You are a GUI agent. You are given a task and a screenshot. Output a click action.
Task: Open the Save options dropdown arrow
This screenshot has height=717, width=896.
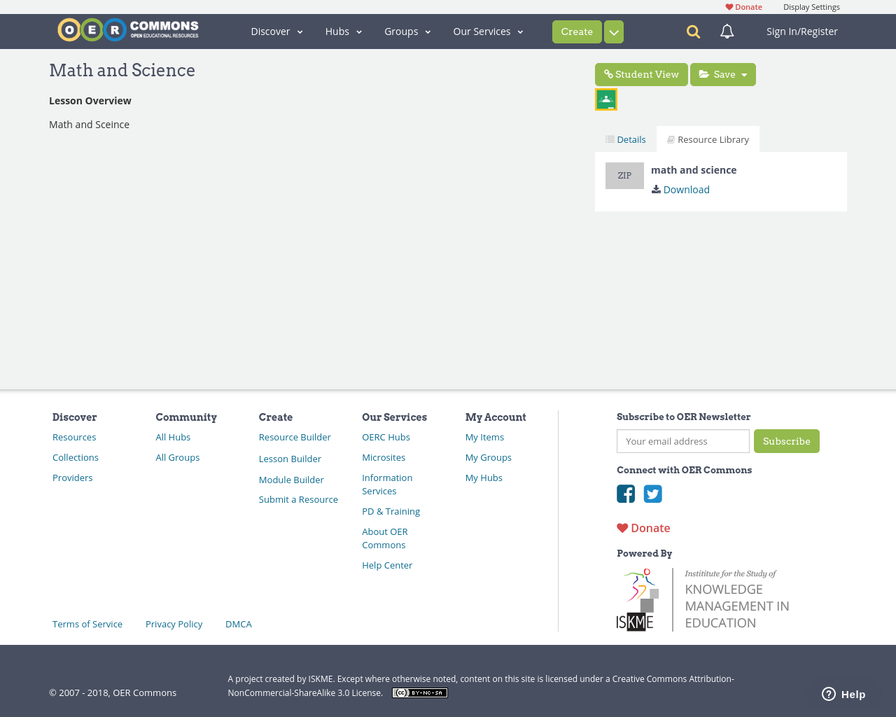tap(745, 74)
